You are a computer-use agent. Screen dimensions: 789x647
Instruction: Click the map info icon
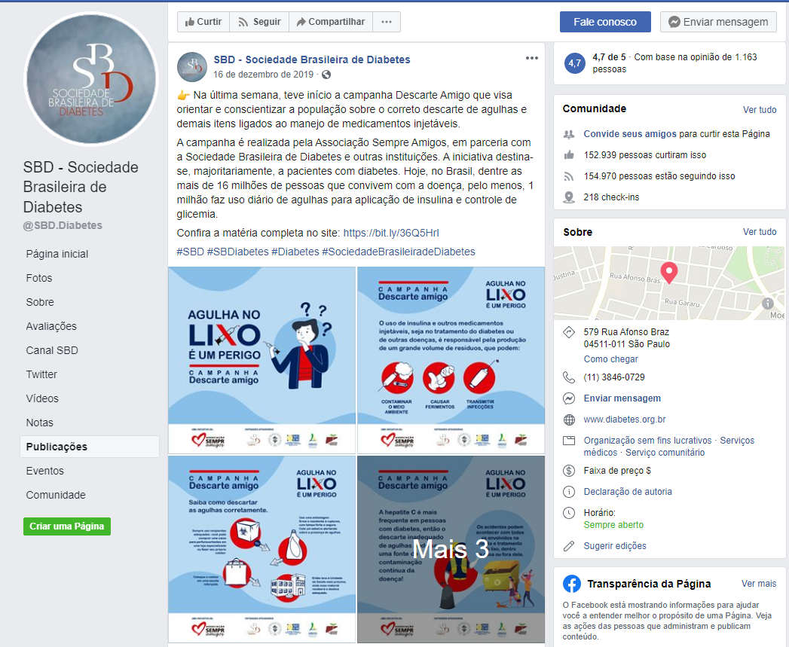click(767, 304)
